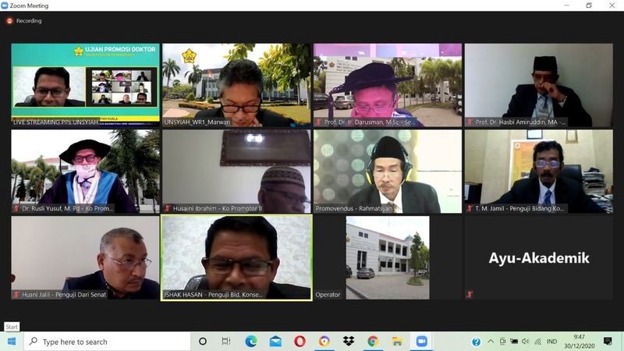Click the Windows Start button
This screenshot has height=351, width=624.
point(12,342)
